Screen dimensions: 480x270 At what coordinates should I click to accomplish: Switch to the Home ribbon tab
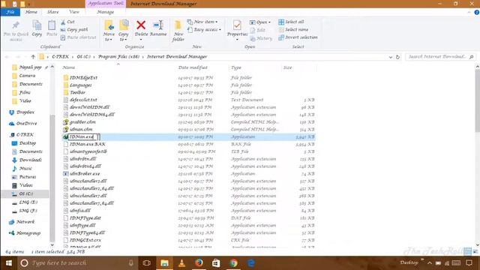coord(31,12)
